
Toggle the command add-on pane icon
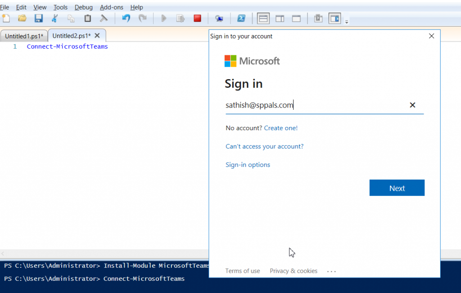[x=334, y=18]
